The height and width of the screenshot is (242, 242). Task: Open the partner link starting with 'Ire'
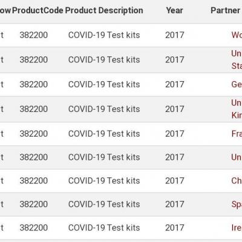pyautogui.click(x=237, y=227)
